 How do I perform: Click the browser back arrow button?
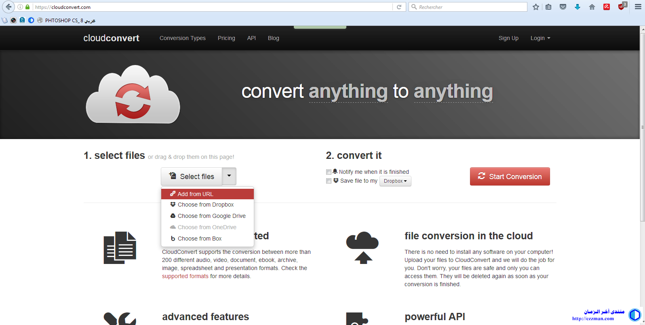pyautogui.click(x=8, y=7)
